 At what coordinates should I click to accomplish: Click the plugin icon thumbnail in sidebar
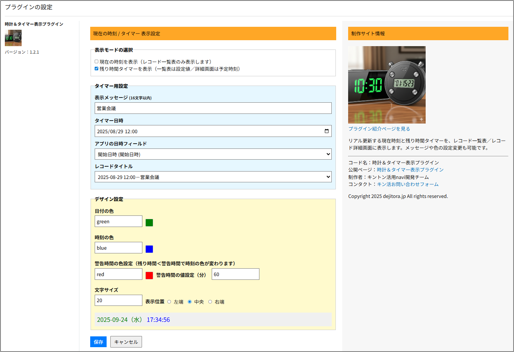coord(13,38)
